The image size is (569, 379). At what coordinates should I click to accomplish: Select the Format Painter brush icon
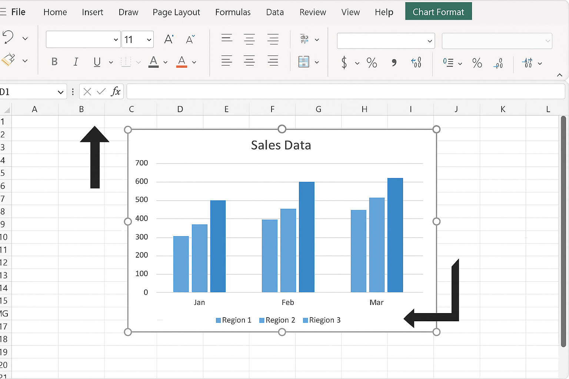8,60
